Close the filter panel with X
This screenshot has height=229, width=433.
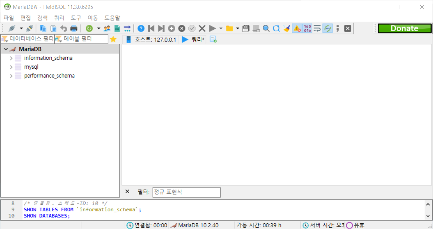click(x=127, y=191)
